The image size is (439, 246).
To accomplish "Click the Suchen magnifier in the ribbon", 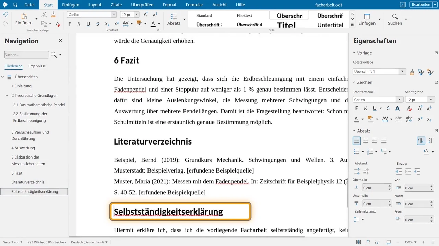I will (x=395, y=17).
